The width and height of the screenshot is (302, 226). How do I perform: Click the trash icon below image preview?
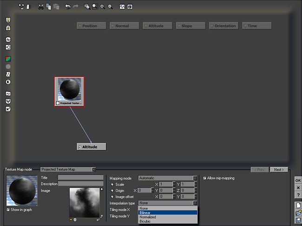coord(75,220)
